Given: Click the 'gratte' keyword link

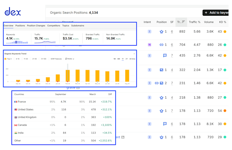Looking at the screenshot, I should tap(71, 88).
